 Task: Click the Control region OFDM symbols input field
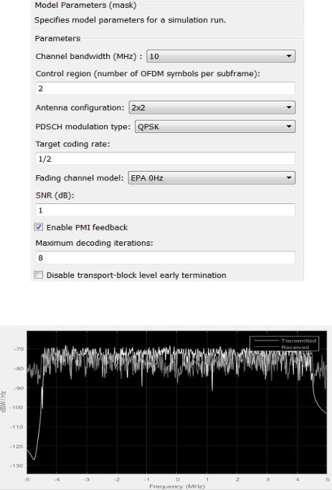(x=166, y=88)
